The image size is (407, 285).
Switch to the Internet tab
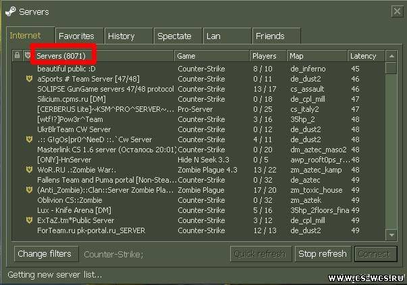coord(30,35)
